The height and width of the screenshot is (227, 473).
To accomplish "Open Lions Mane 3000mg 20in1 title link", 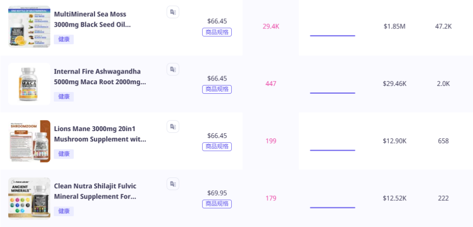I will click(x=100, y=134).
